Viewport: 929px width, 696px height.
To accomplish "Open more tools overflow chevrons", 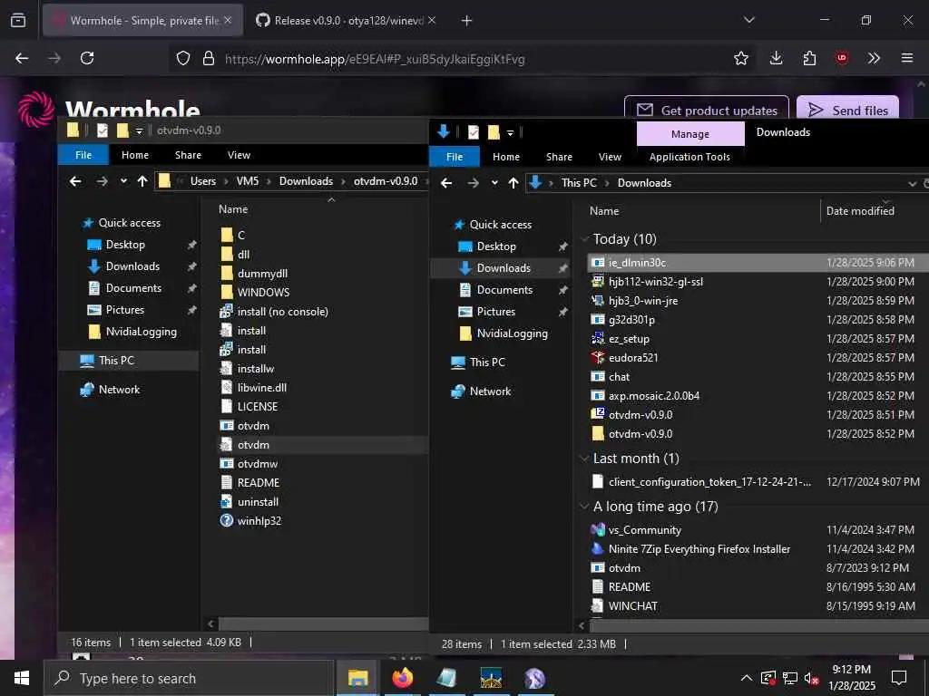I will coord(874,58).
